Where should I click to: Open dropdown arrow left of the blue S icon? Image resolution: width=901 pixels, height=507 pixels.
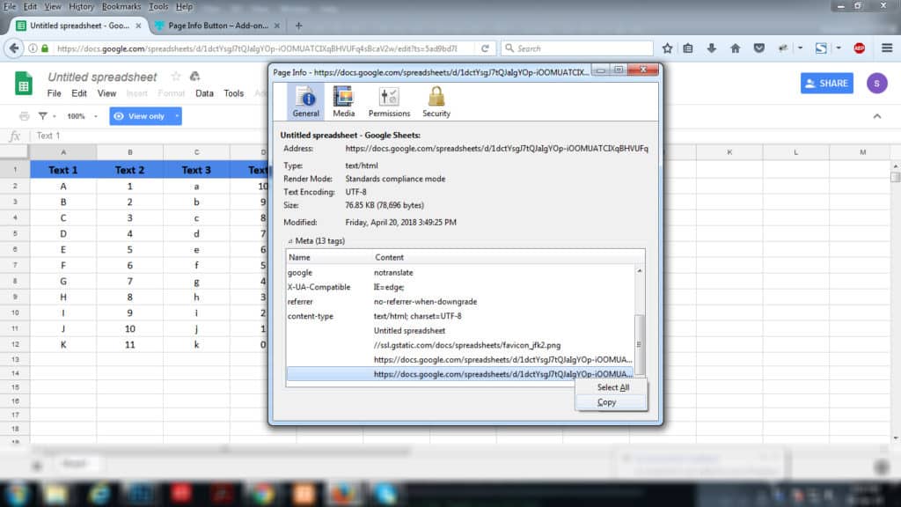pyautogui.click(x=800, y=48)
